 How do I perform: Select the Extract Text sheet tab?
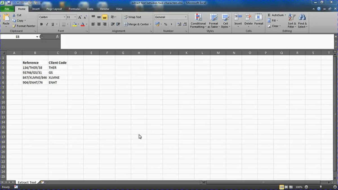pos(27,182)
